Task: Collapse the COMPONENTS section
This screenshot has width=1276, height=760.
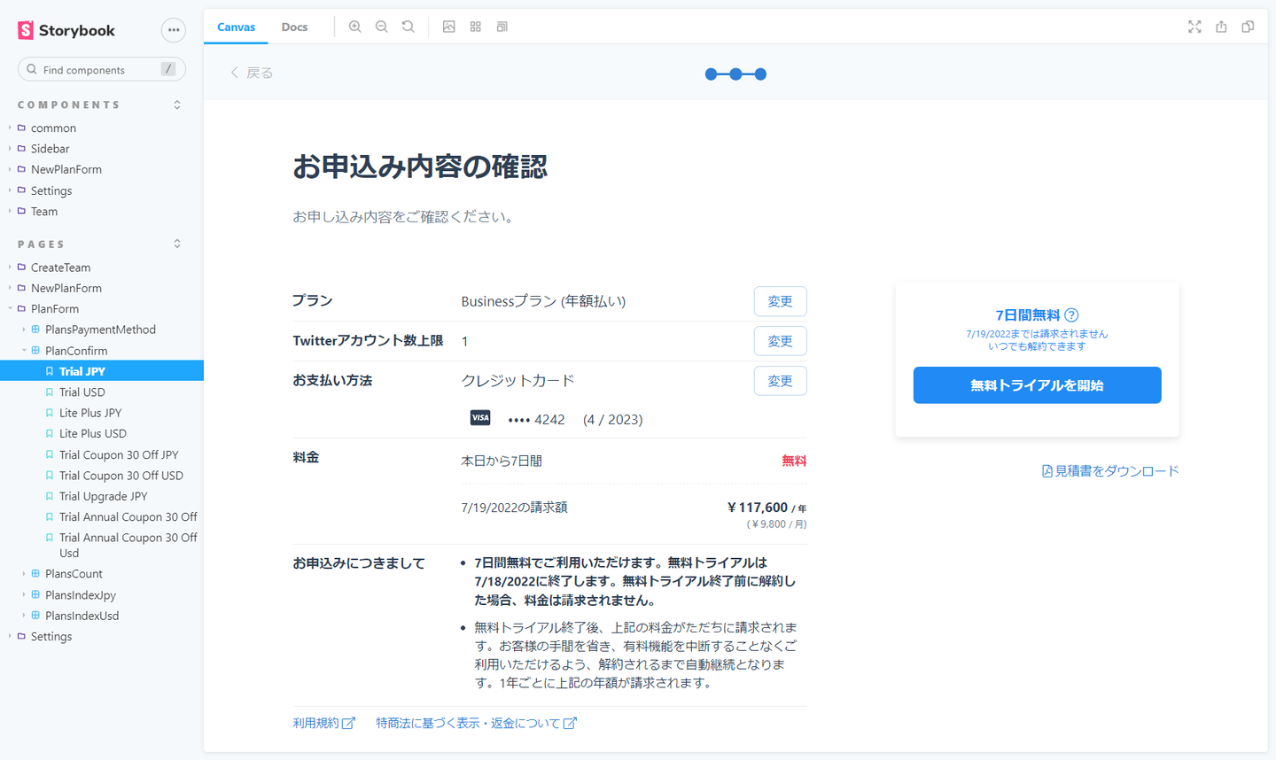Action: tap(177, 105)
